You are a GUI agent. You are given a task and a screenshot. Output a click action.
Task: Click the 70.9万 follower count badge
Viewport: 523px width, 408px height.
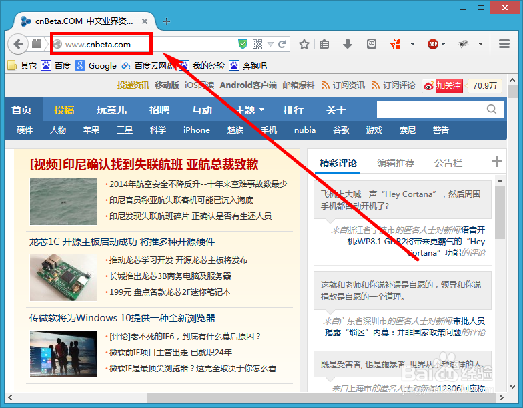484,86
